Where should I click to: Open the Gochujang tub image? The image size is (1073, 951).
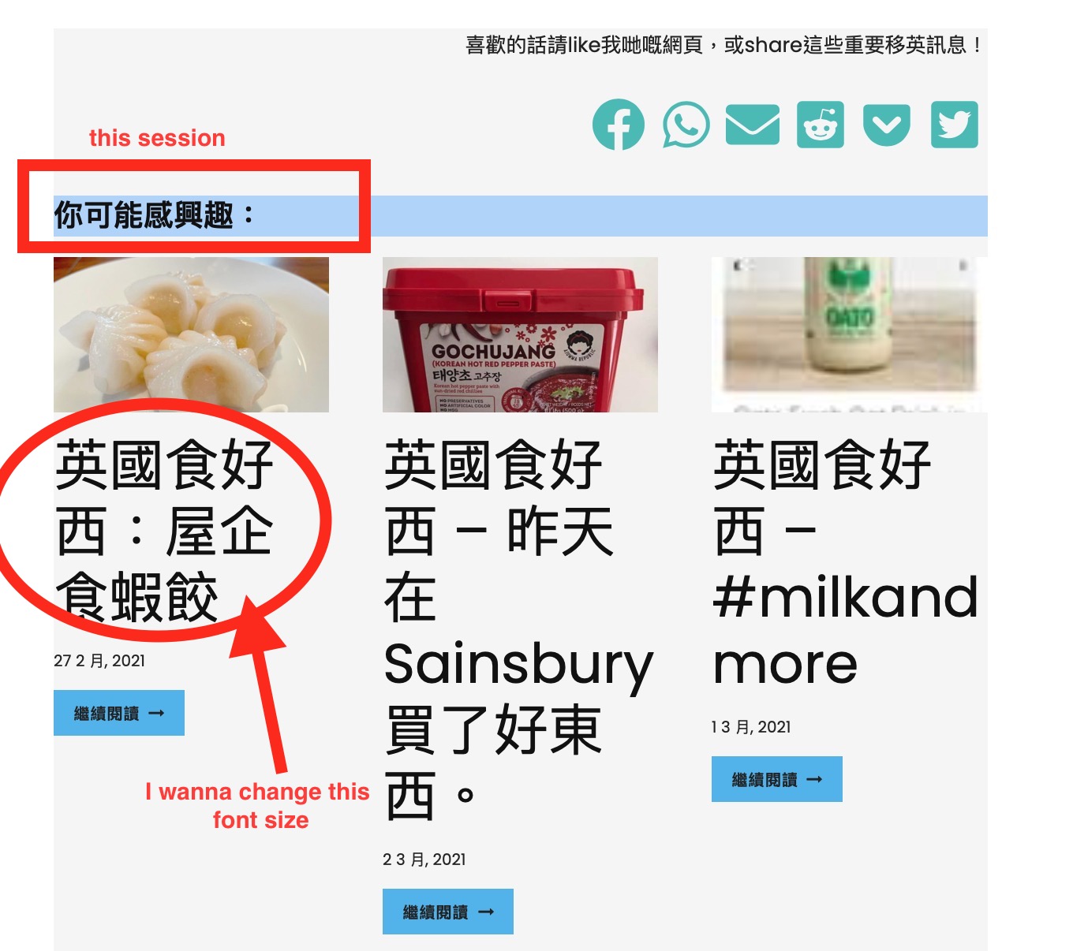tap(520, 334)
